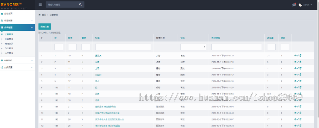Viewport: 319px width, 128px height.
Task: Toggle the hamburger sidebar menu icon
Action: pos(40,5)
